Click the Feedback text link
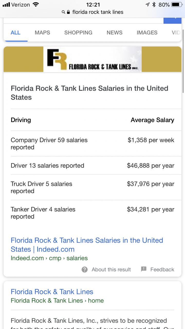Image resolution: width=185 pixels, height=329 pixels. [162, 269]
